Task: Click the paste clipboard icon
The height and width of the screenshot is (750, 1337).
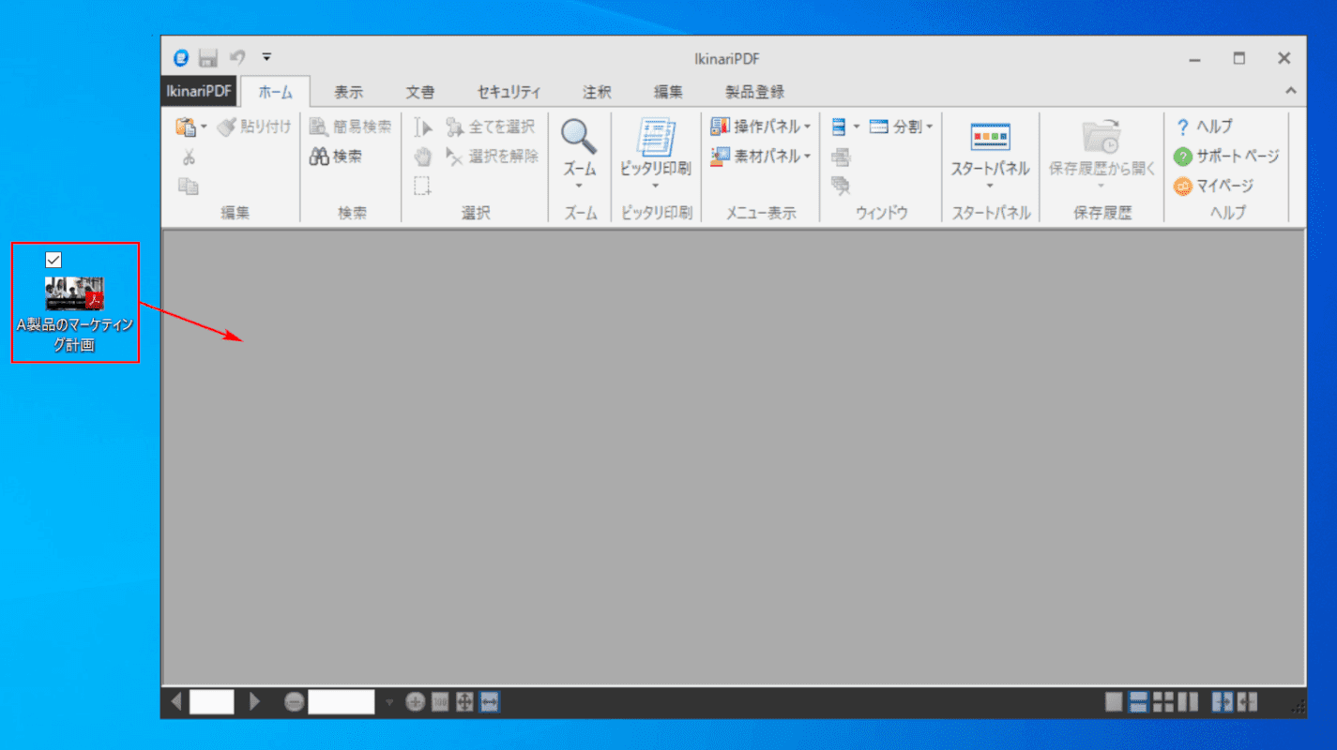Action: click(x=186, y=127)
